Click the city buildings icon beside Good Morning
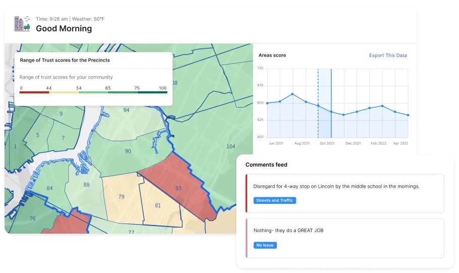Viewport: 459px width, 273px height. pos(23,24)
